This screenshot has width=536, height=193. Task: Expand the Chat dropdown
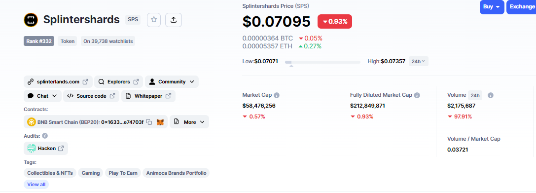pyautogui.click(x=42, y=96)
